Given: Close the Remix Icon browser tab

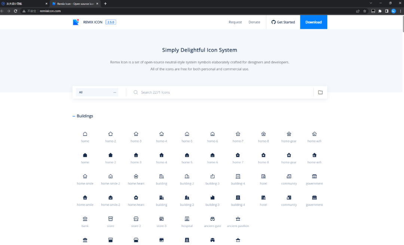Looking at the screenshot, I should coord(97,4).
